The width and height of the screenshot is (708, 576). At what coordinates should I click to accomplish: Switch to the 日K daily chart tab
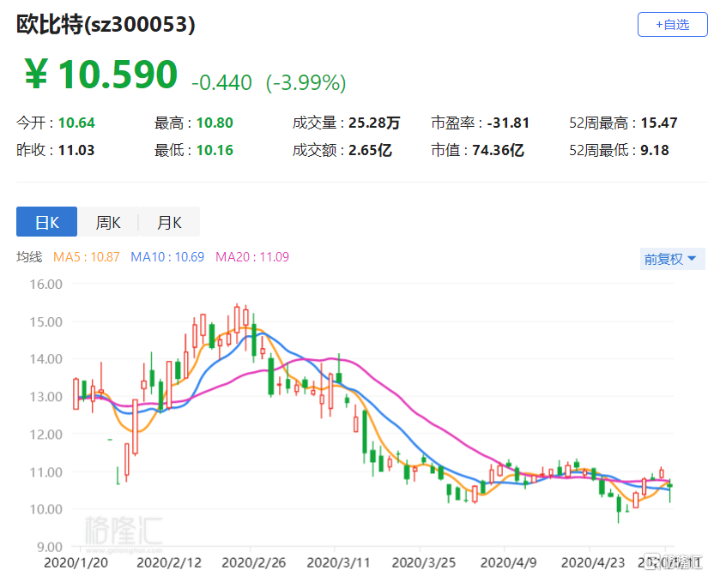[x=47, y=222]
